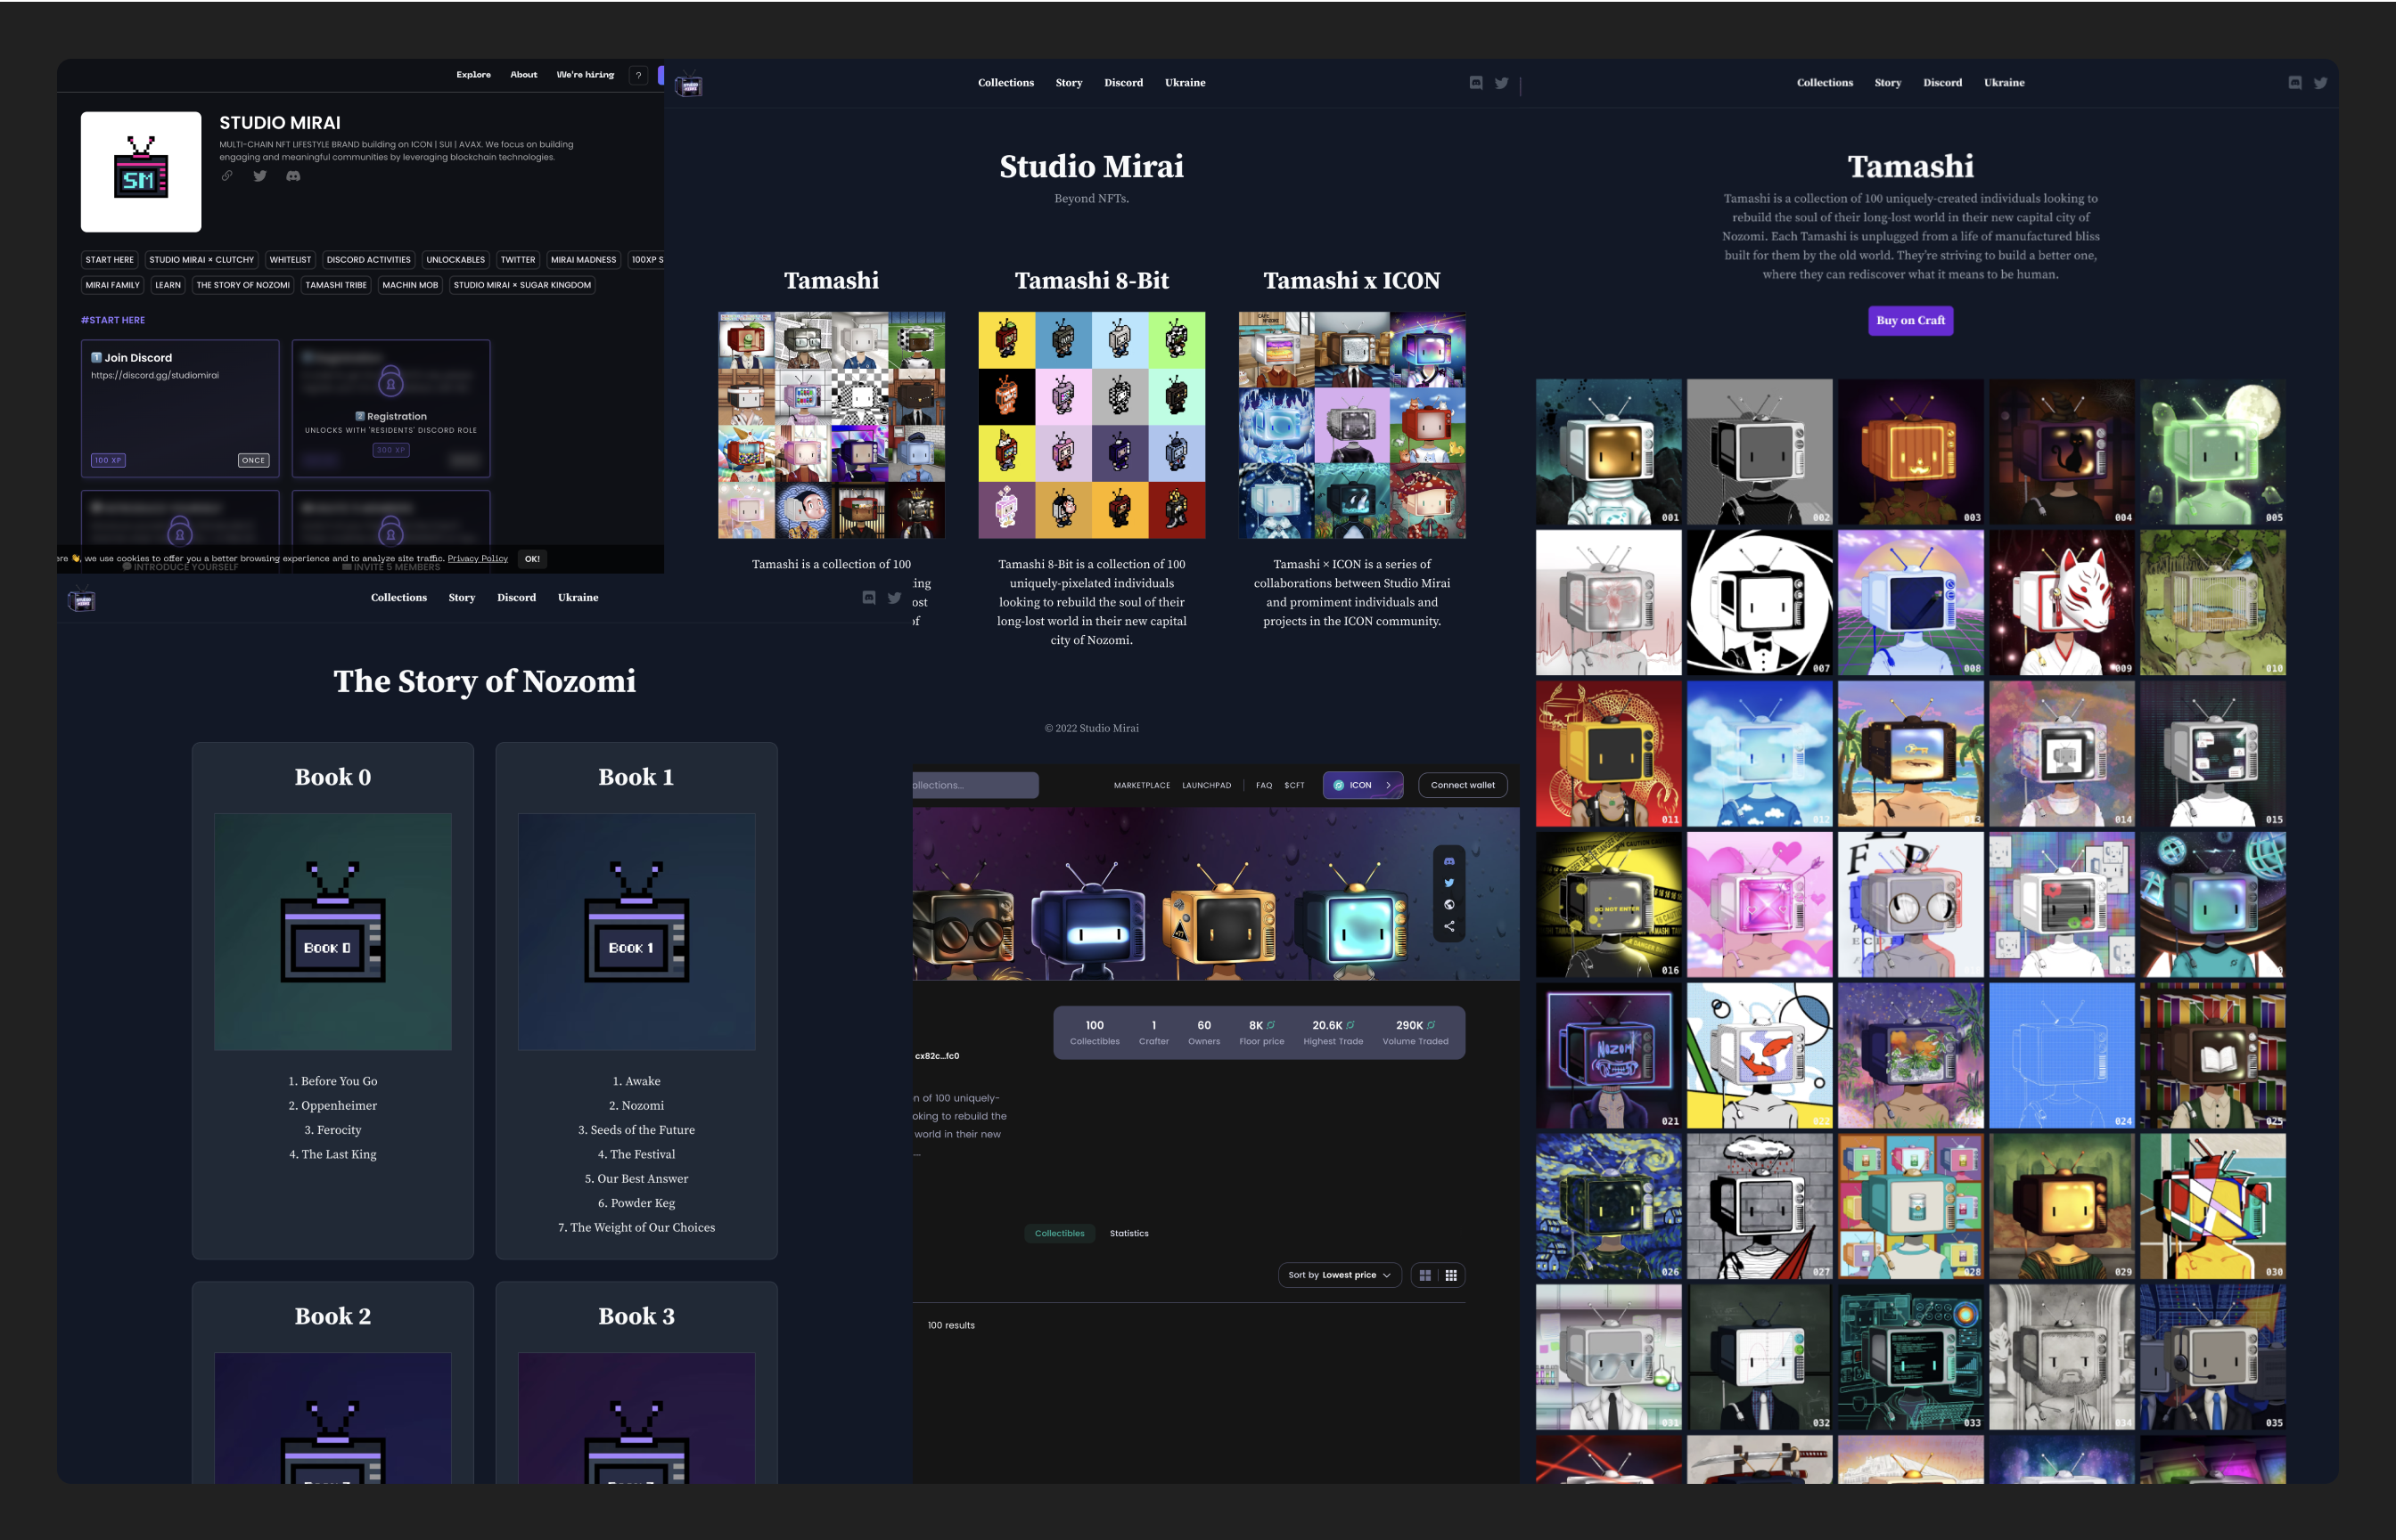
Task: Open the Tamashi 8-Bit collection image
Action: click(1091, 425)
